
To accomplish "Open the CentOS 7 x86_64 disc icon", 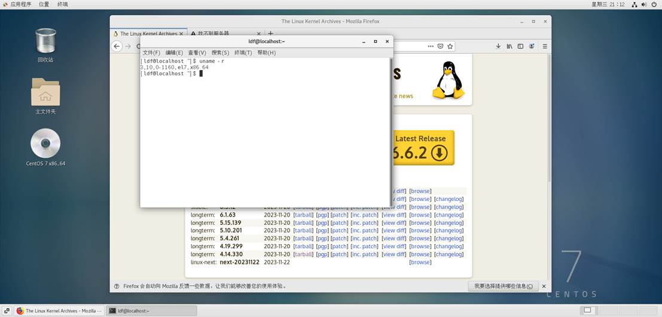I will pos(45,147).
